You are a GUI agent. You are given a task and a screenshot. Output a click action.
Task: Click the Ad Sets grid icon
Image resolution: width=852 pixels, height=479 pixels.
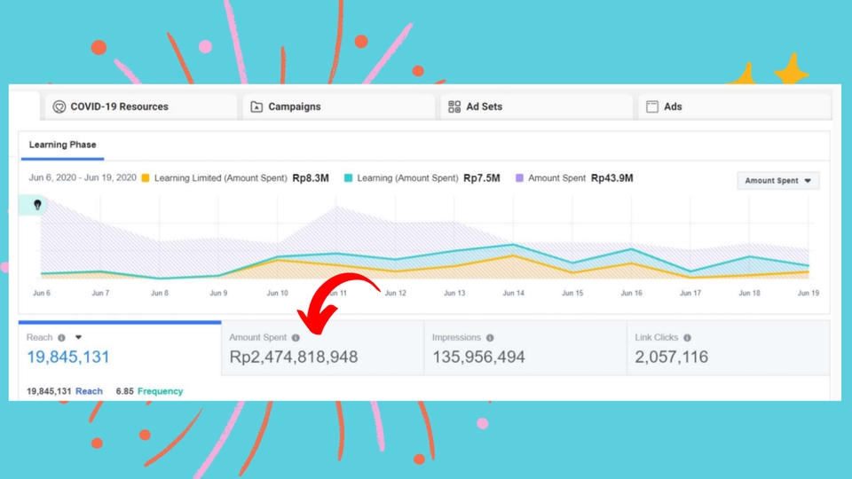click(454, 106)
